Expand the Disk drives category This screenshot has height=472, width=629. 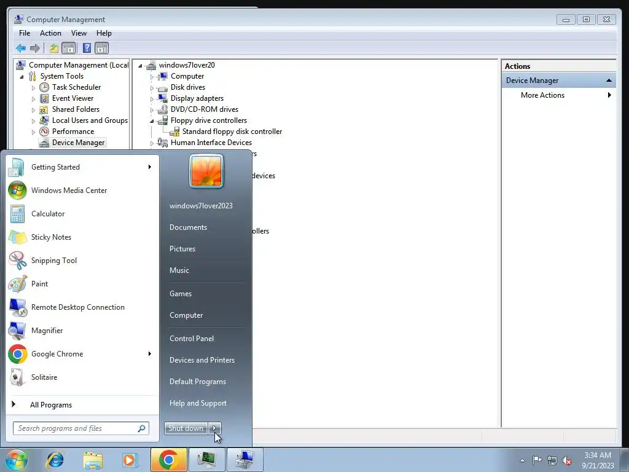152,87
